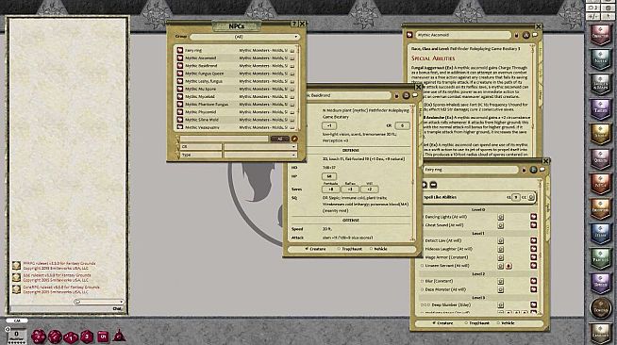617x345 pixels.
Task: Click the globe icon in Fairy ring window
Action: (x=533, y=170)
